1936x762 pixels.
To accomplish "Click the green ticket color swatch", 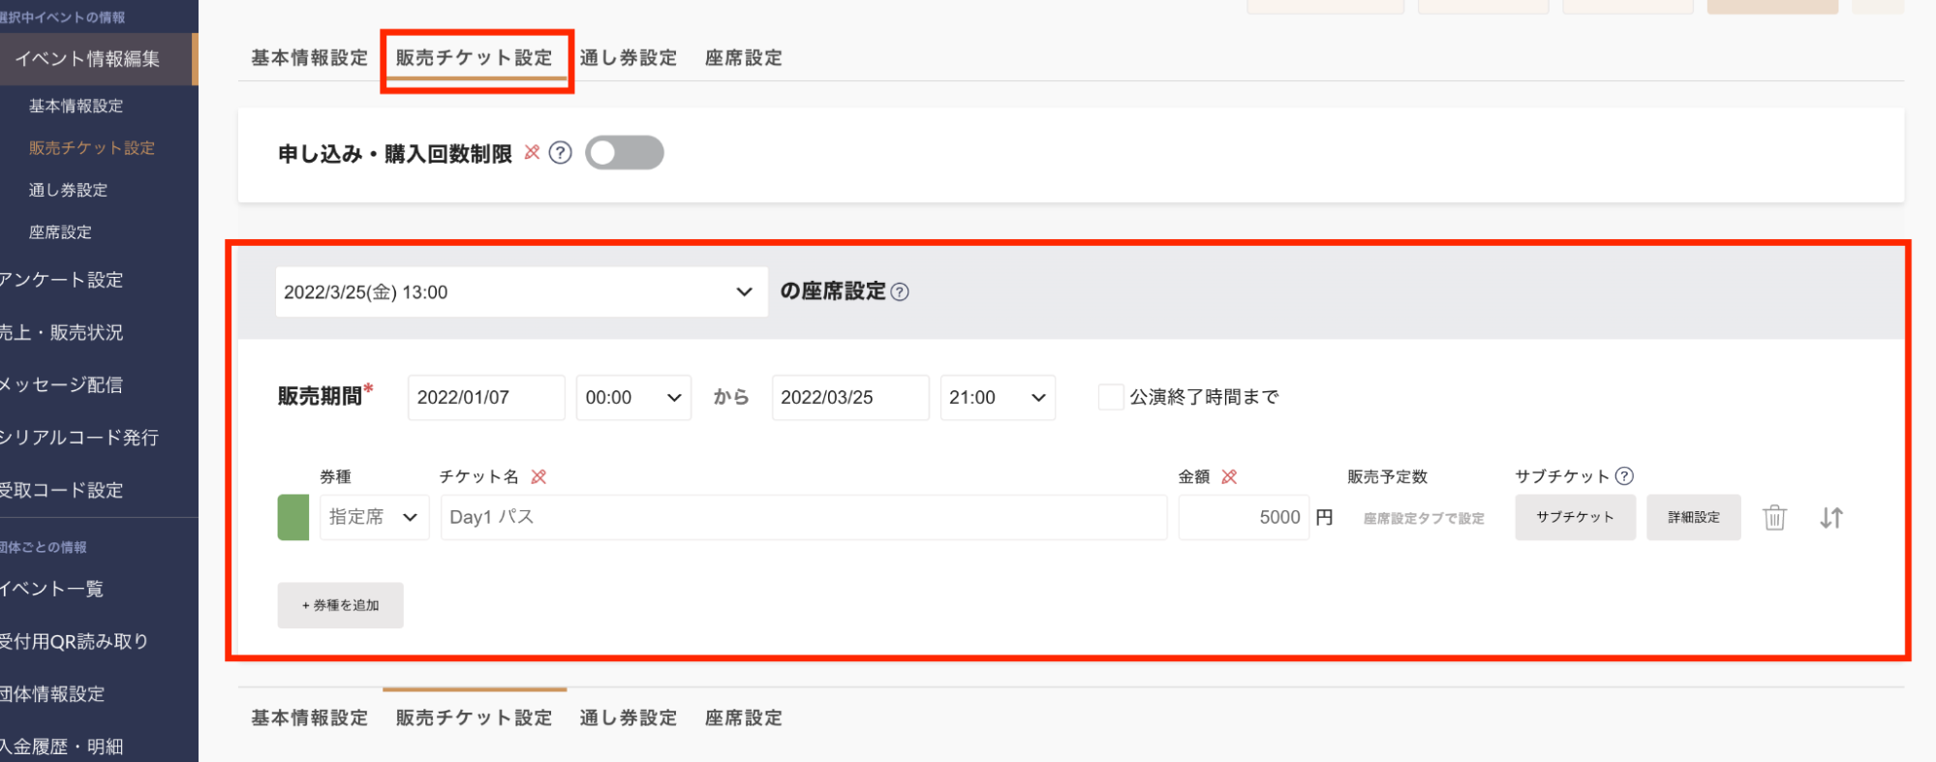I will [293, 517].
